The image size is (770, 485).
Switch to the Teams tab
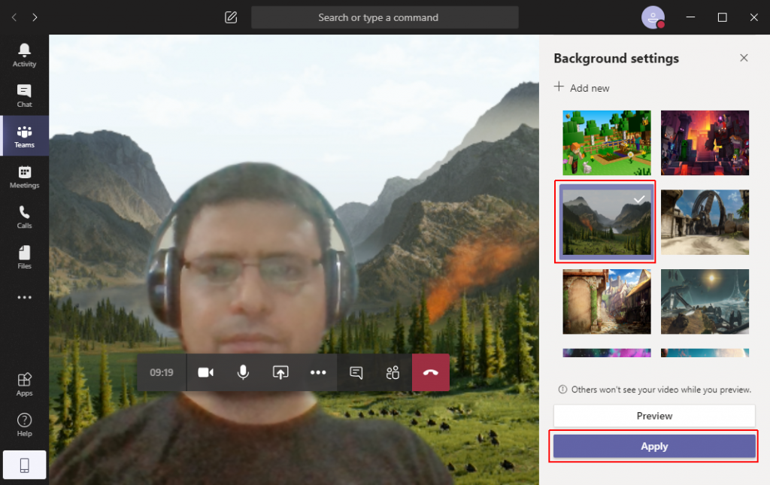point(24,135)
